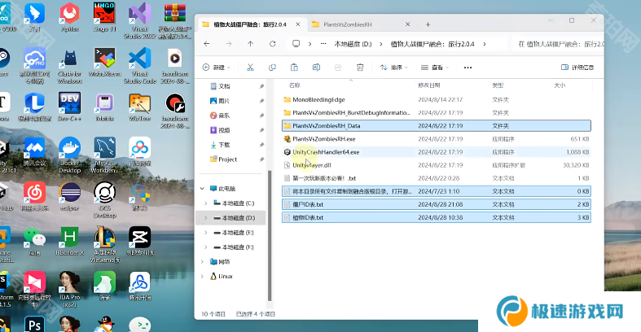The height and width of the screenshot is (332, 641).
Task: Click the chevron after the folder name in address bar
Action: (x=485, y=44)
